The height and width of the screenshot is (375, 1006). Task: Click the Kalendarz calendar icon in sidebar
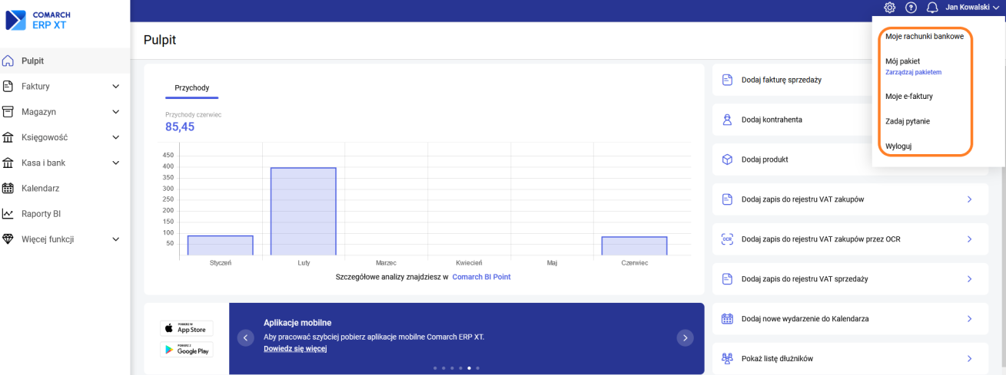(8, 188)
